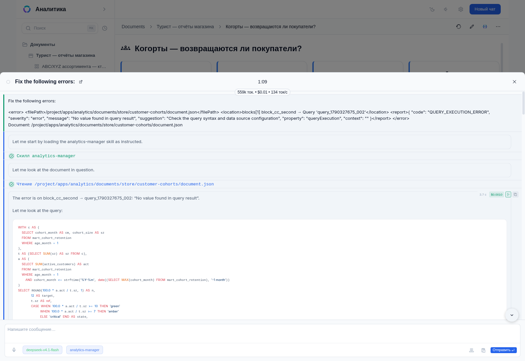Toggle sound with the speaker icon
The width and height of the screenshot is (525, 361).
[446, 9]
